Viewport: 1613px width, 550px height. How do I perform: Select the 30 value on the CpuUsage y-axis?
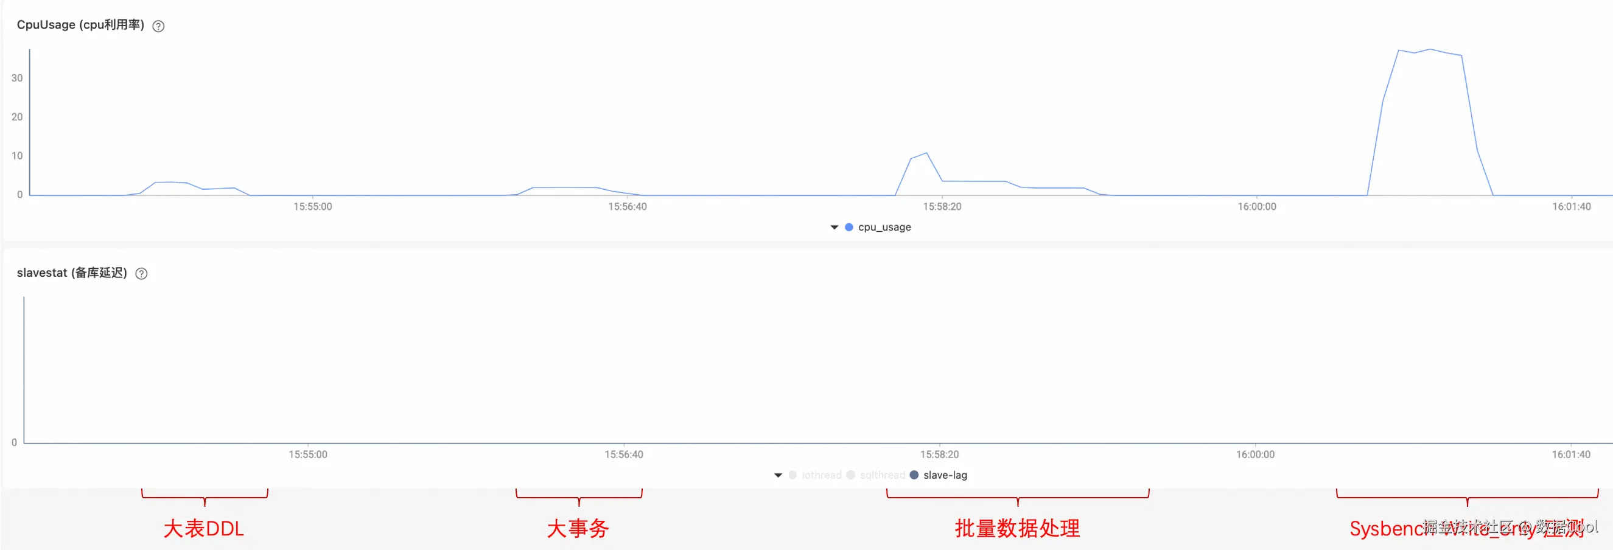pos(17,78)
